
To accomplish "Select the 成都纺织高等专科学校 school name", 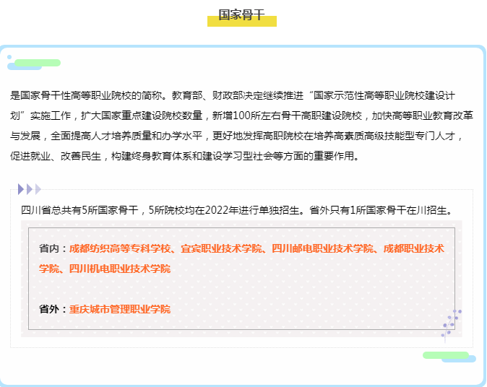I will [119, 248].
